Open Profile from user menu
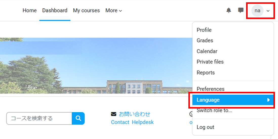The image size is (278, 139). pyautogui.click(x=204, y=30)
